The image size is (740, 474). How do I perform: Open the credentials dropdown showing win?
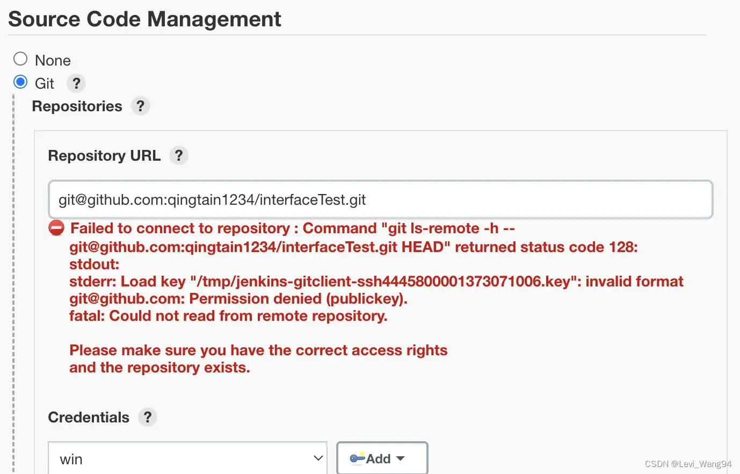pyautogui.click(x=187, y=459)
